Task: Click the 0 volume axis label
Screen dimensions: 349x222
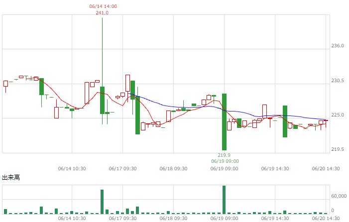Action: click(x=333, y=210)
